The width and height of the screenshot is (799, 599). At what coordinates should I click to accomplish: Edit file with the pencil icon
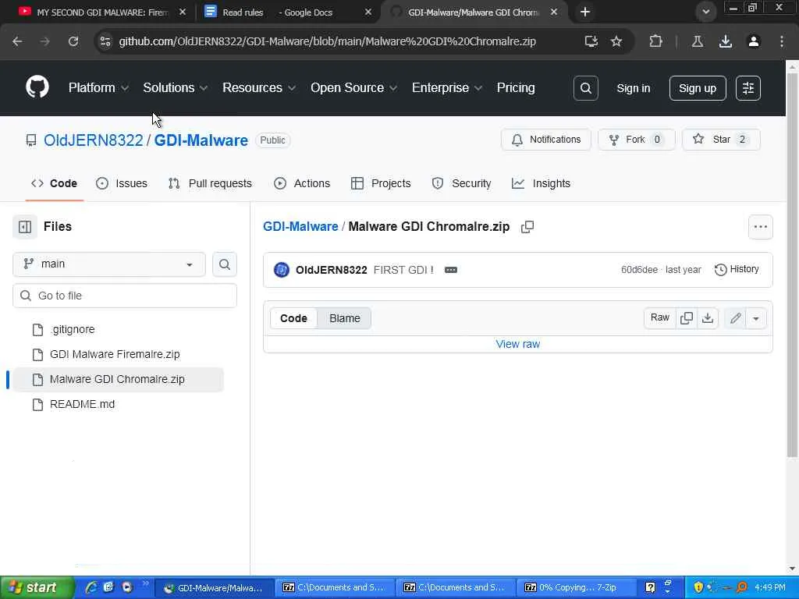pyautogui.click(x=735, y=318)
